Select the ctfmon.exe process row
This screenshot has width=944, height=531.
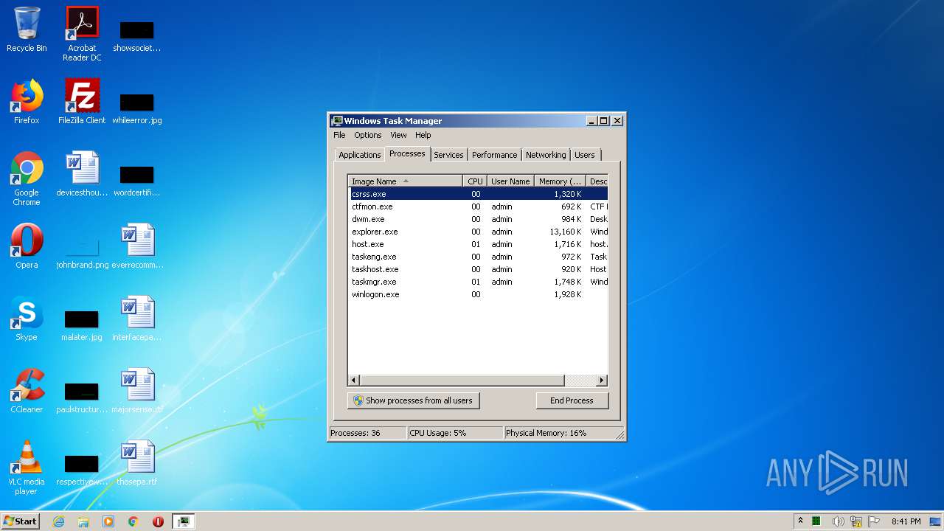point(478,206)
